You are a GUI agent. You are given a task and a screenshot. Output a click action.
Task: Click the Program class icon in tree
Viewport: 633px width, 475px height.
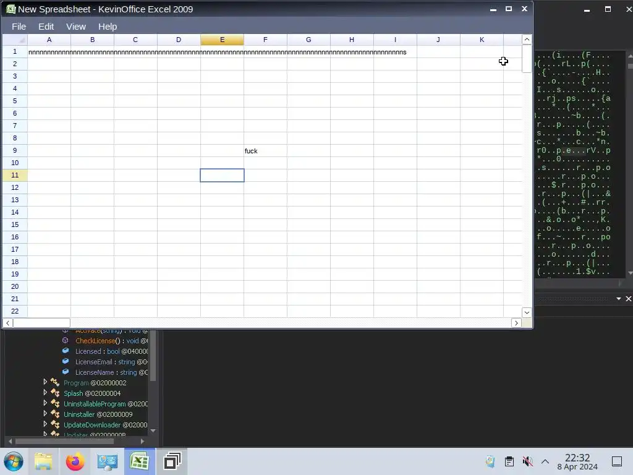click(x=55, y=382)
